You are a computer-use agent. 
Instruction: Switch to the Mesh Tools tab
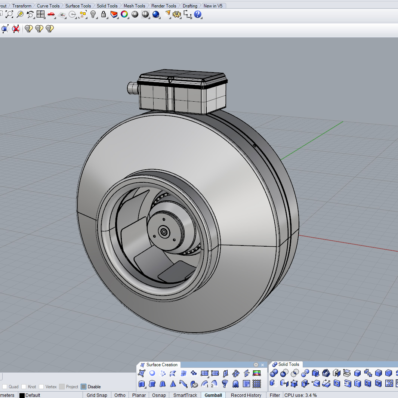[134, 6]
